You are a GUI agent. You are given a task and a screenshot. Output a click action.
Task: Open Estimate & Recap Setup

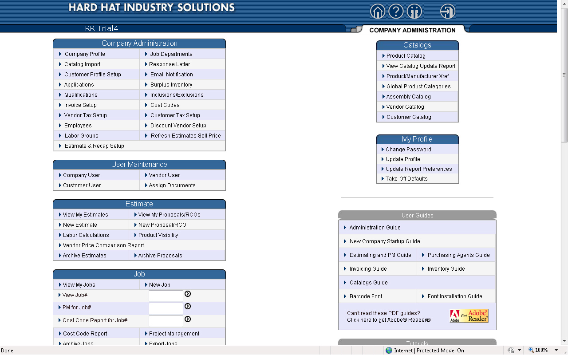[x=95, y=146]
